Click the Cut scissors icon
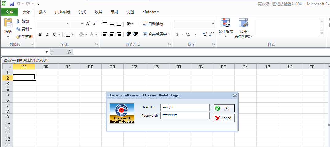The height and width of the screenshot is (147, 330). coord(18,21)
